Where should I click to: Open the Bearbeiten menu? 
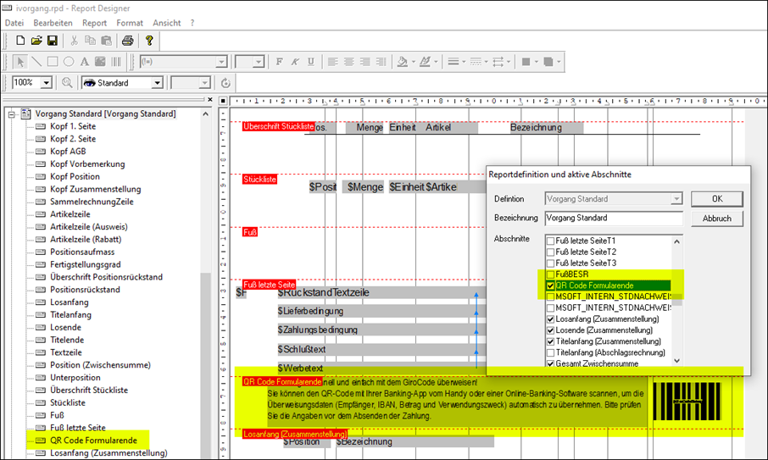click(x=53, y=23)
